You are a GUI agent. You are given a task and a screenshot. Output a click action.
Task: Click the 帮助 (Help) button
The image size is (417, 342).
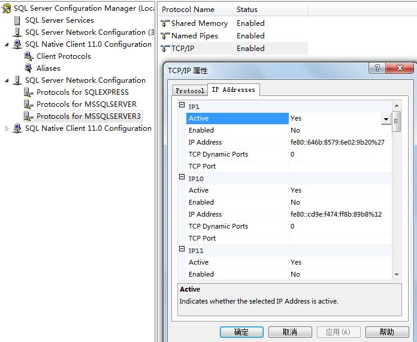387,332
